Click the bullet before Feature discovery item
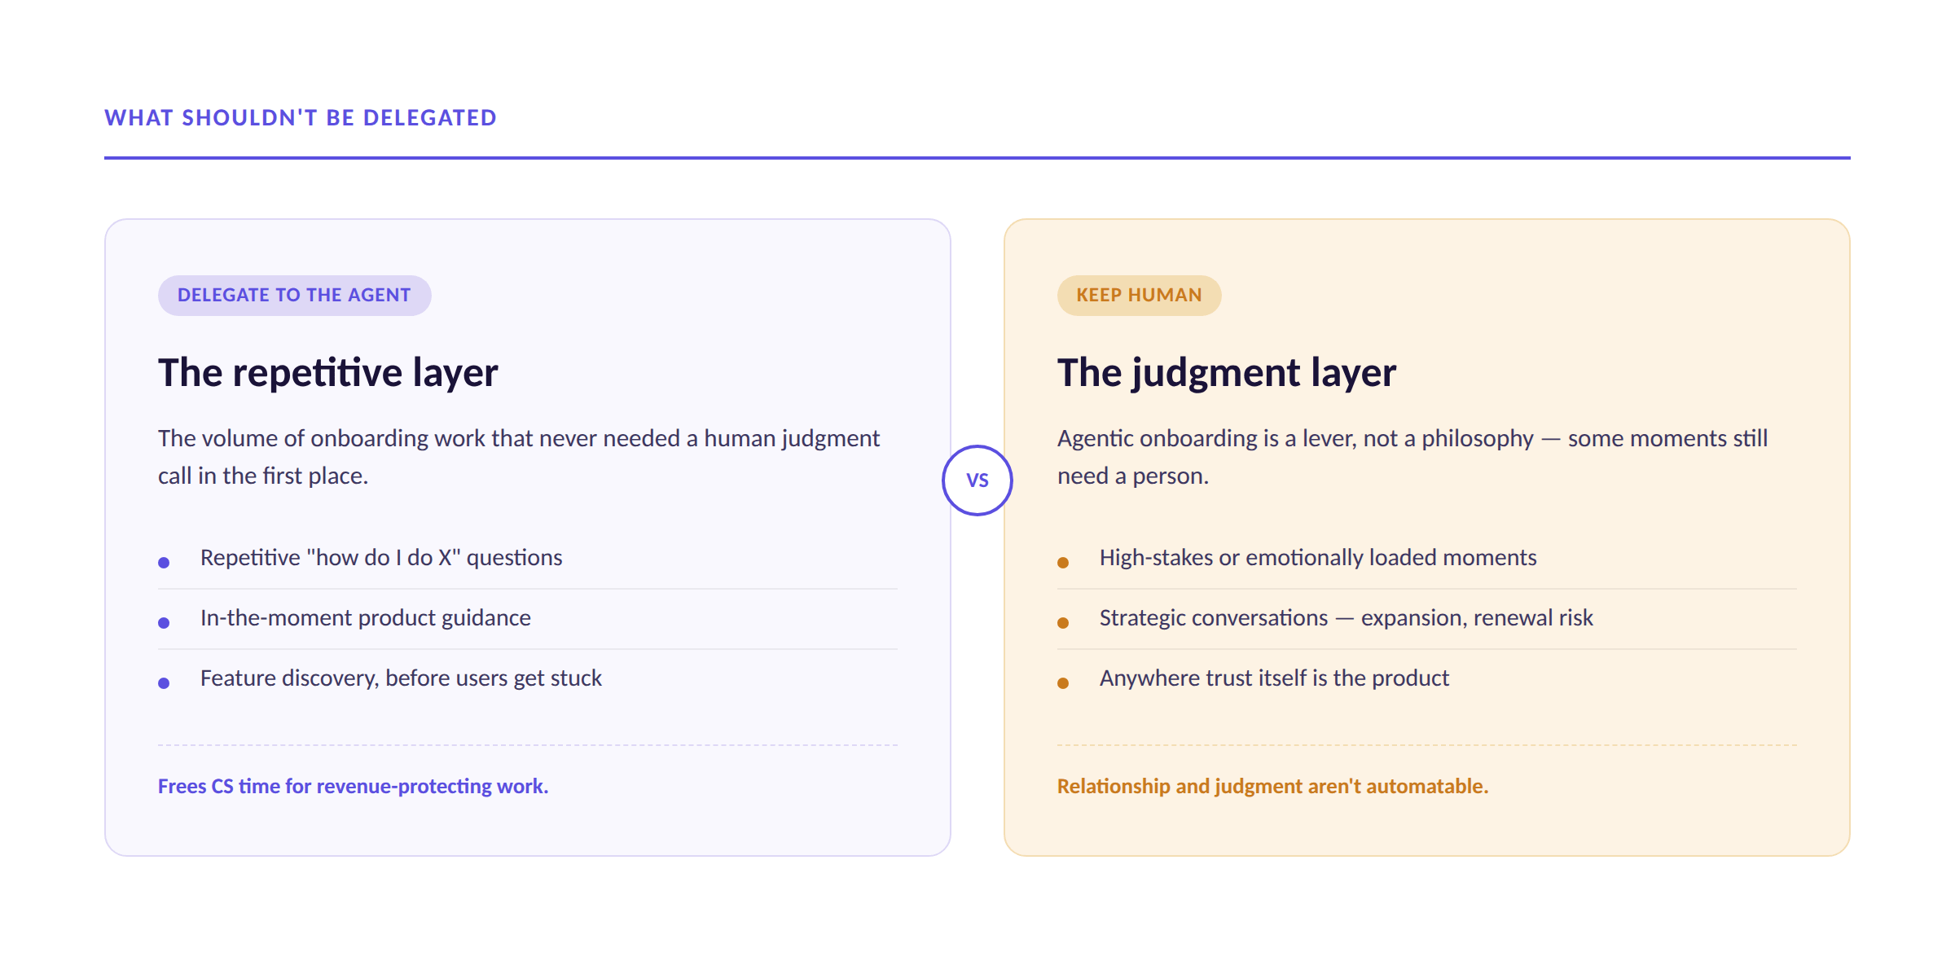This screenshot has height=961, width=1955. [x=164, y=682]
